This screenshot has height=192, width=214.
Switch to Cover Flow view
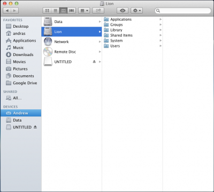[72, 11]
